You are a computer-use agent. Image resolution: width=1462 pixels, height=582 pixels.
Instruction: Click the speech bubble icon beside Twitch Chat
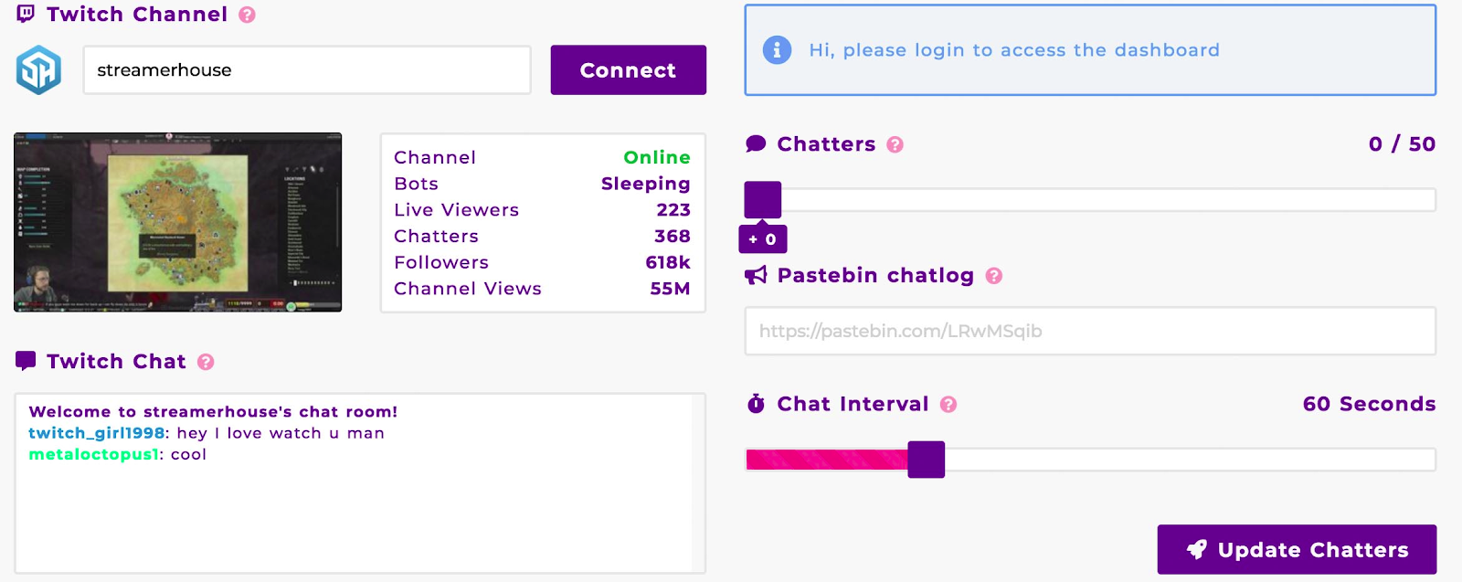pos(26,361)
